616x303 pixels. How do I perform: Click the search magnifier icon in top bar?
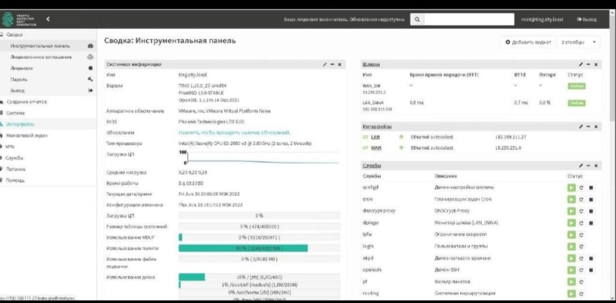pyautogui.click(x=417, y=19)
